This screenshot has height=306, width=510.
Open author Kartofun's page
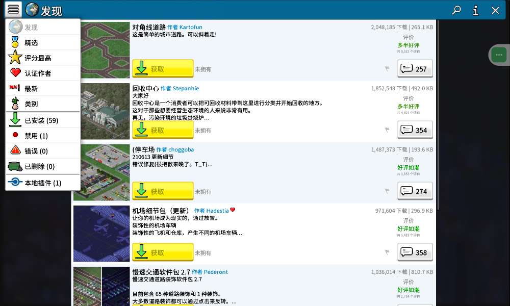[185, 28]
